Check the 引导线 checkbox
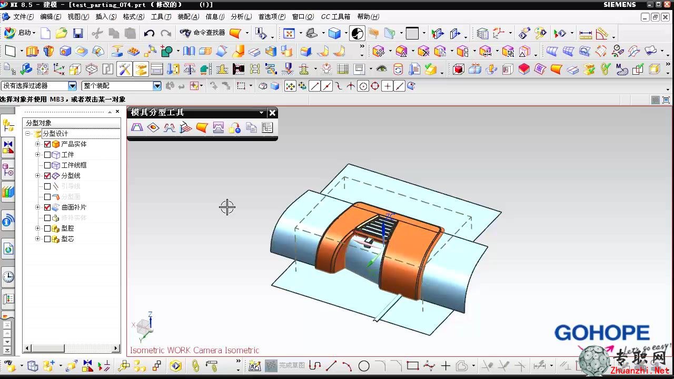674x379 pixels. [x=47, y=186]
